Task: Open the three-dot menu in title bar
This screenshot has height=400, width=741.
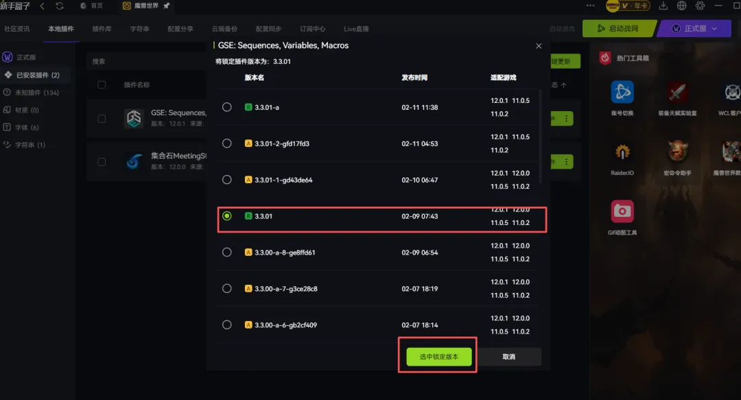Action: coord(591,6)
